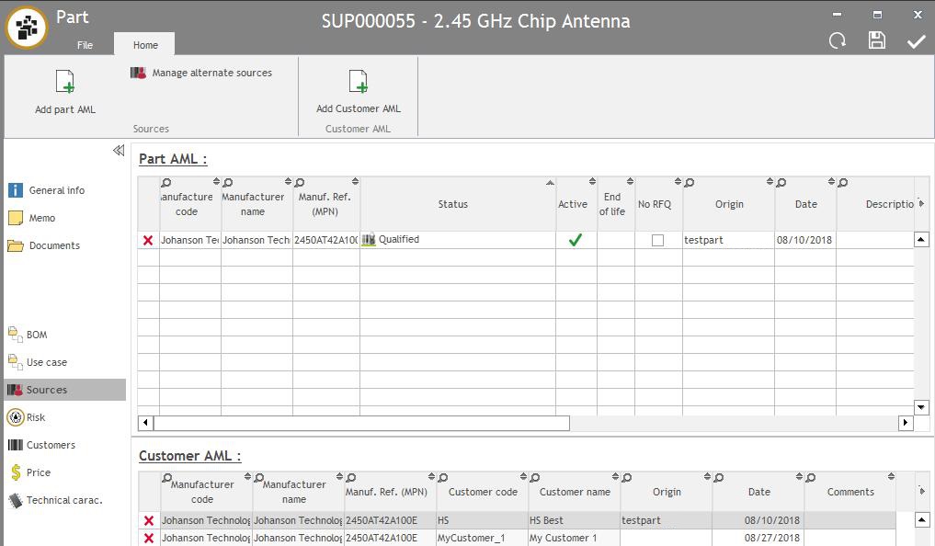Expand hidden columns arrow in Part AML header
This screenshot has width=935, height=546.
[921, 204]
